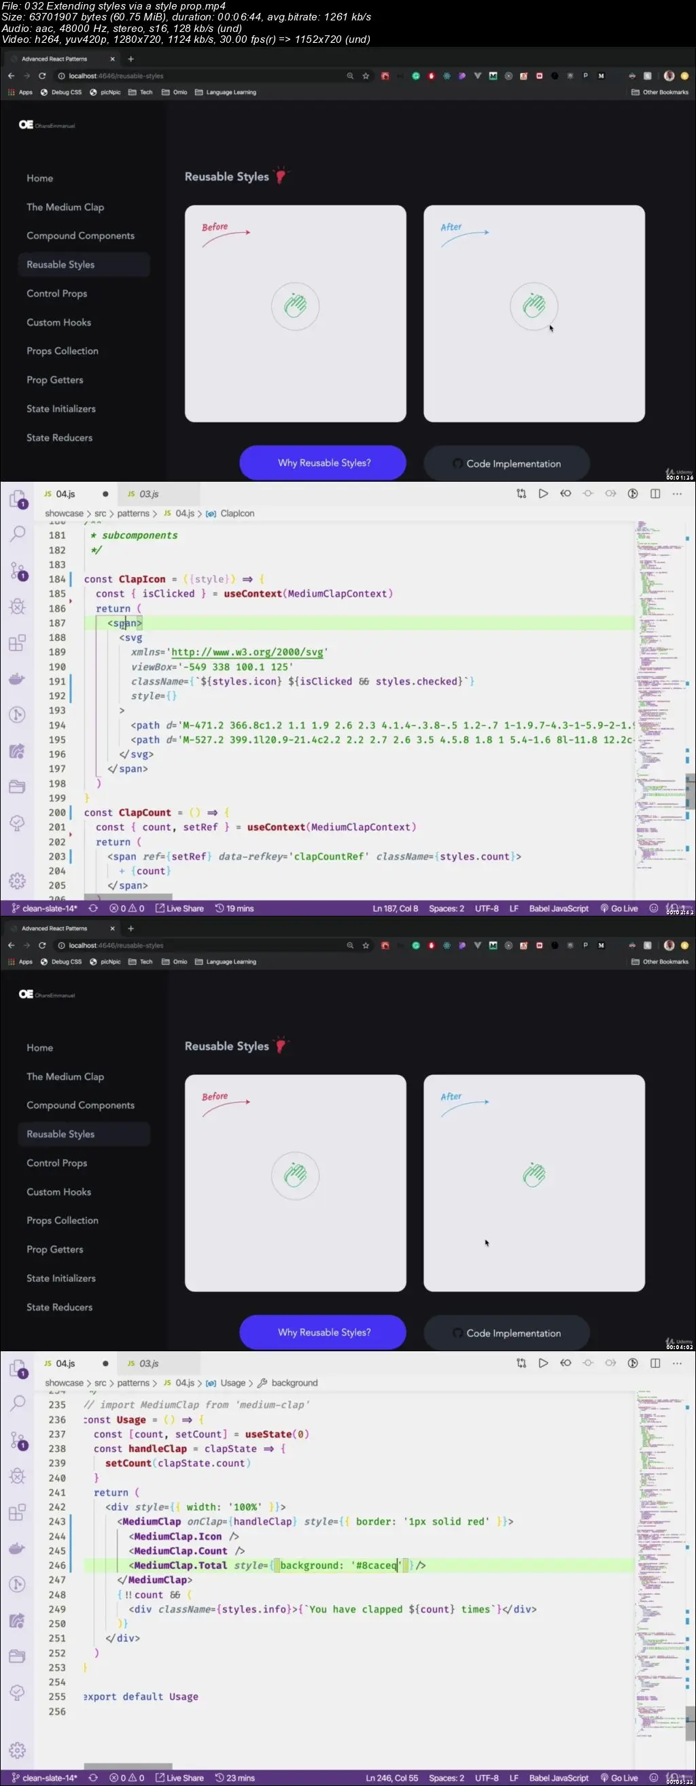The height and width of the screenshot is (1786, 696).
Task: Click 'Ln 187, Col 8' in status bar
Action: tap(395, 908)
